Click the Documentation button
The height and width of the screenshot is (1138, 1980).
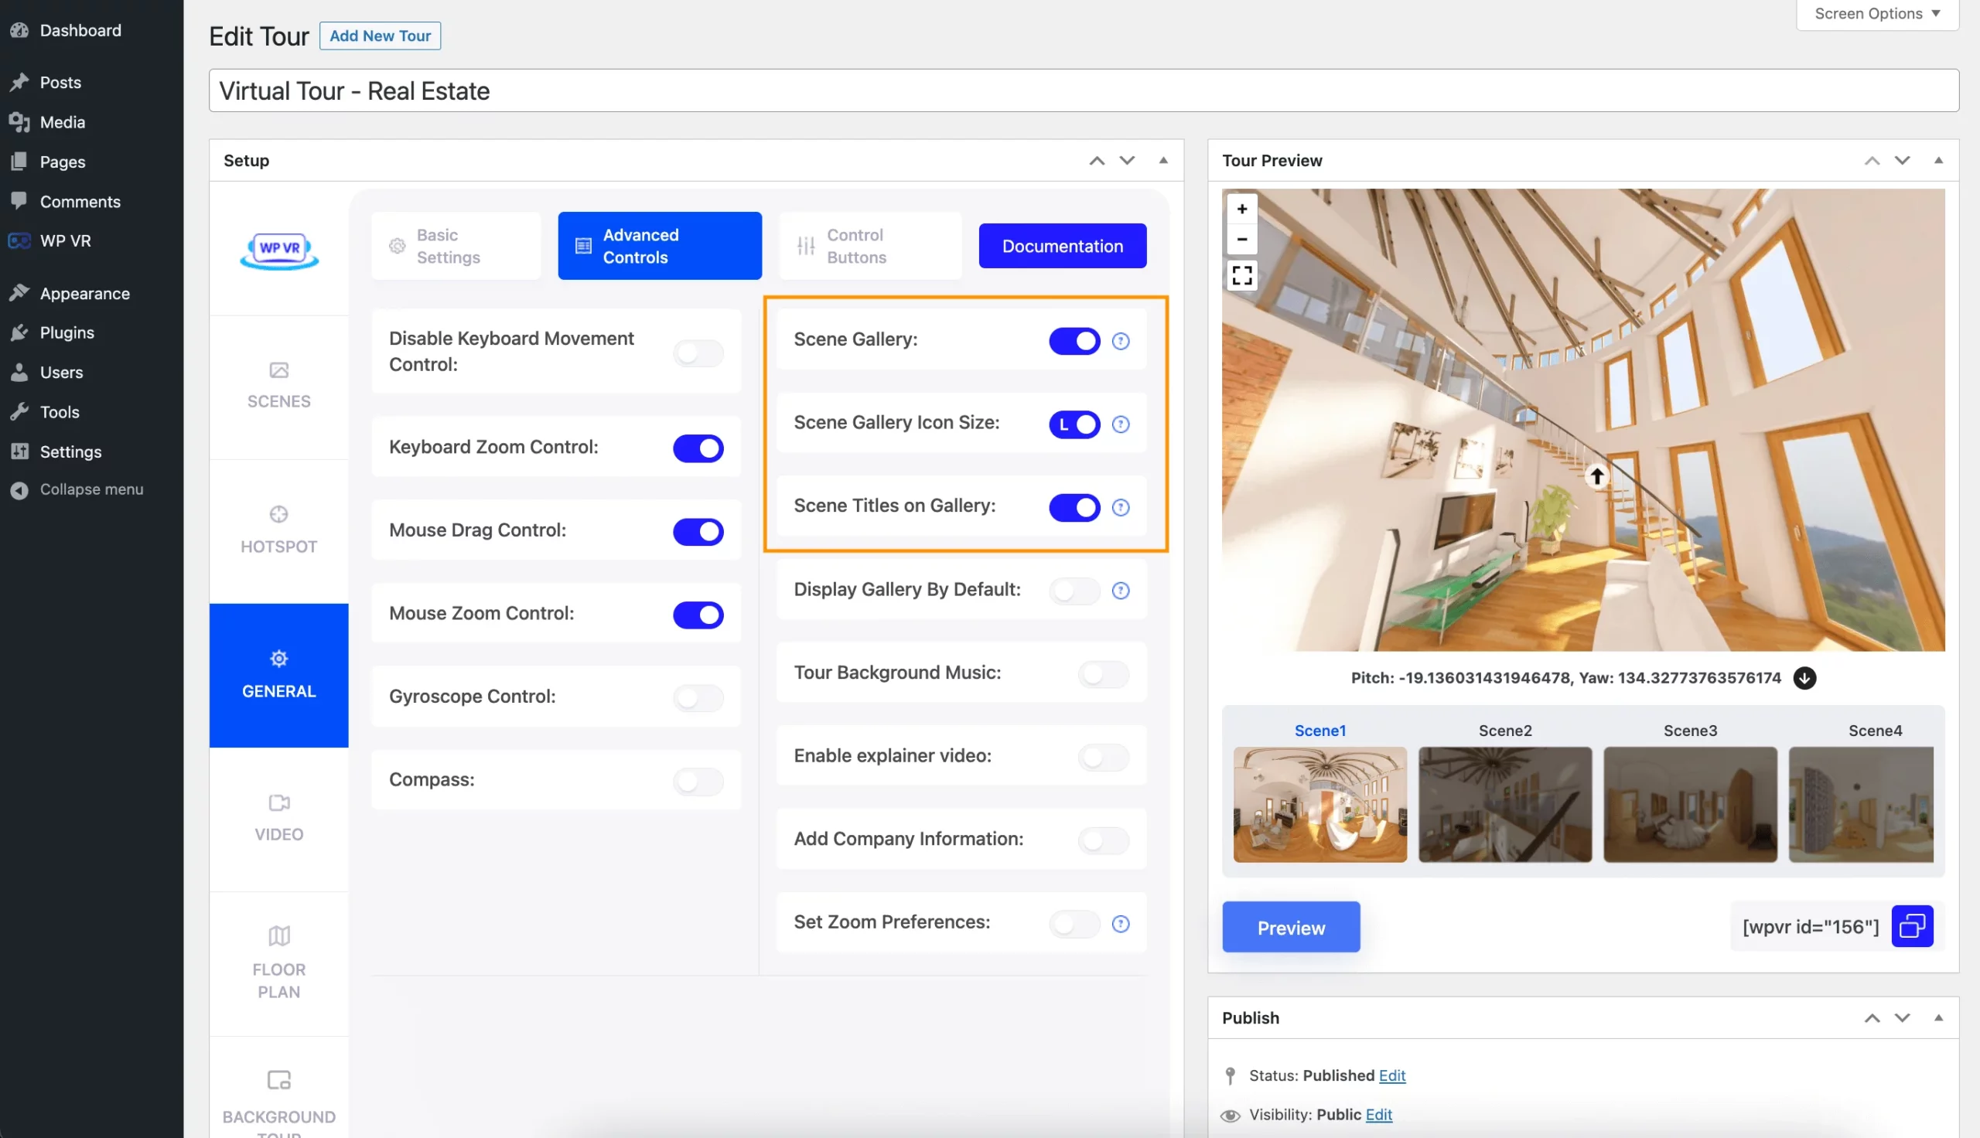1062,245
